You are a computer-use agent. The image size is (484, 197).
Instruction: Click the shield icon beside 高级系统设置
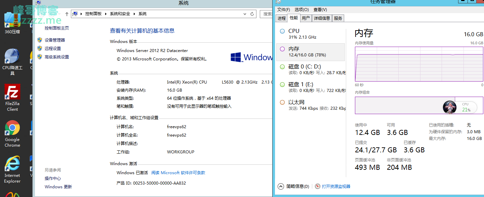coord(40,57)
